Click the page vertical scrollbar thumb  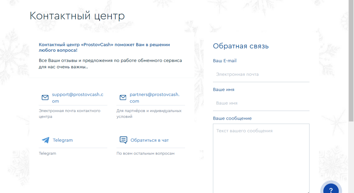click(x=351, y=60)
